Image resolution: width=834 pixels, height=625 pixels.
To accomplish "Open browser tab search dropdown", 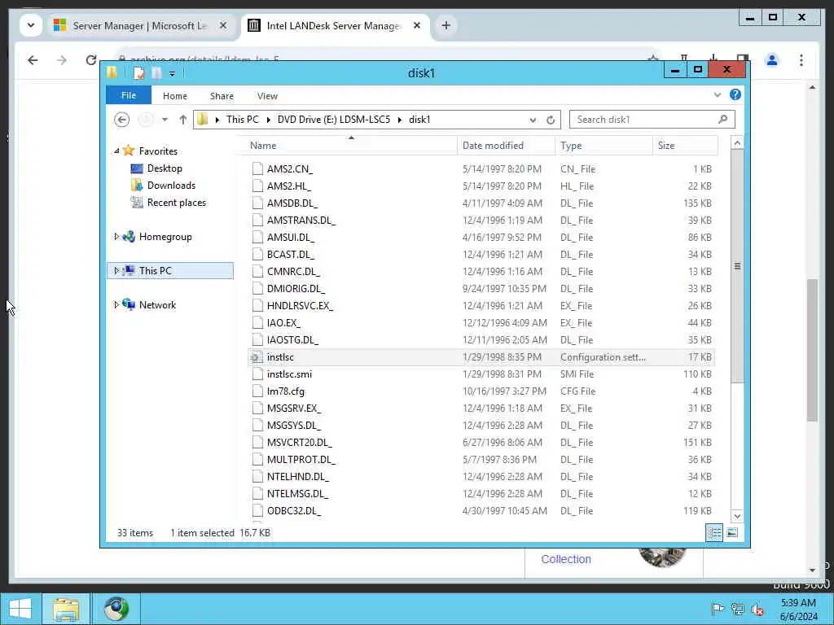I will [31, 25].
